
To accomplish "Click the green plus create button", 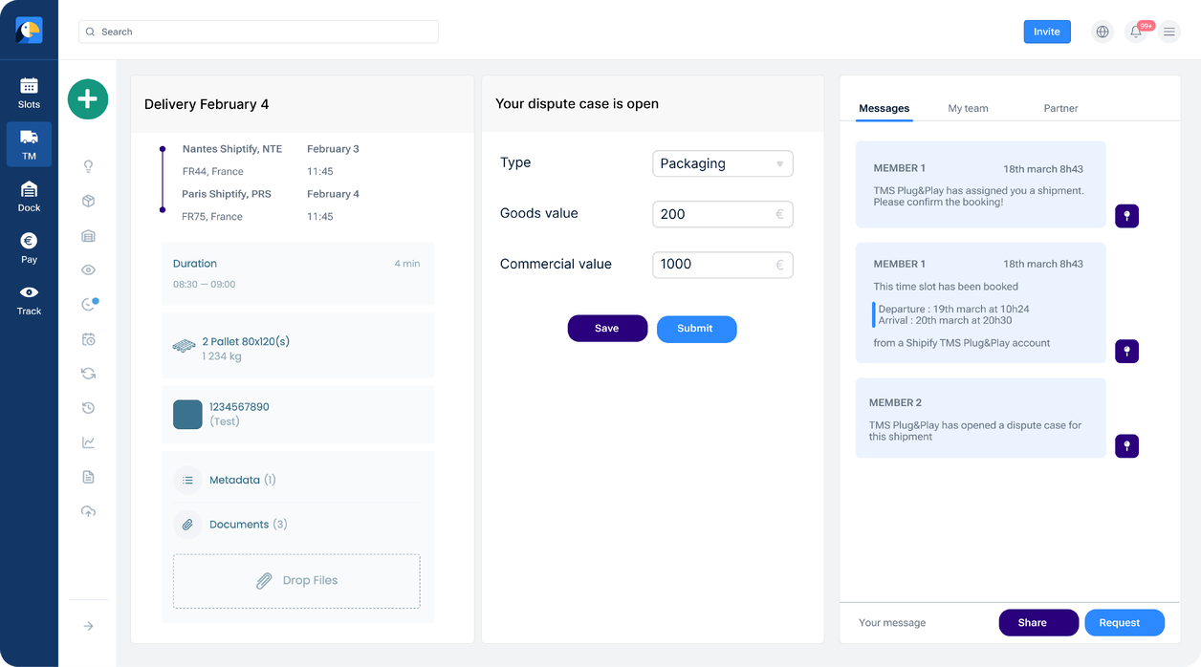I will [x=88, y=99].
